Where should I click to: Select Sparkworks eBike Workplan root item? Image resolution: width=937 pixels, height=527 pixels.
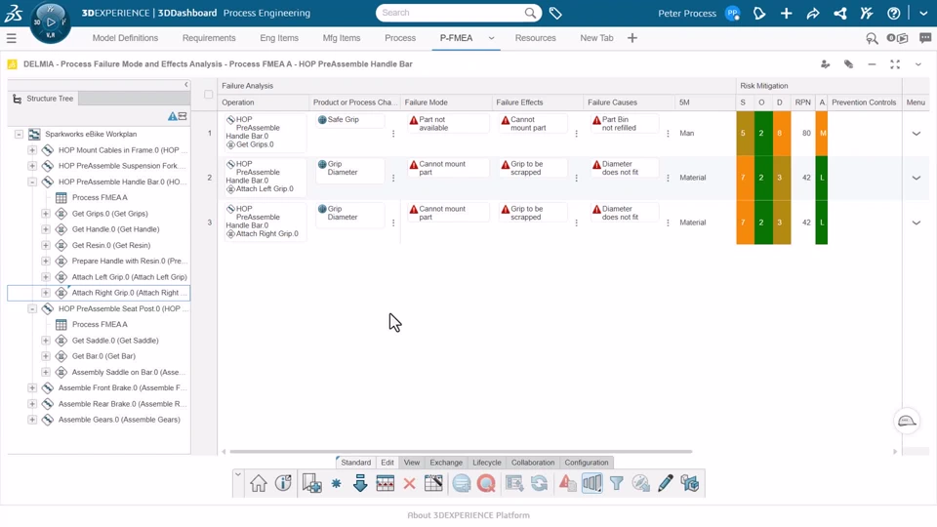point(91,134)
